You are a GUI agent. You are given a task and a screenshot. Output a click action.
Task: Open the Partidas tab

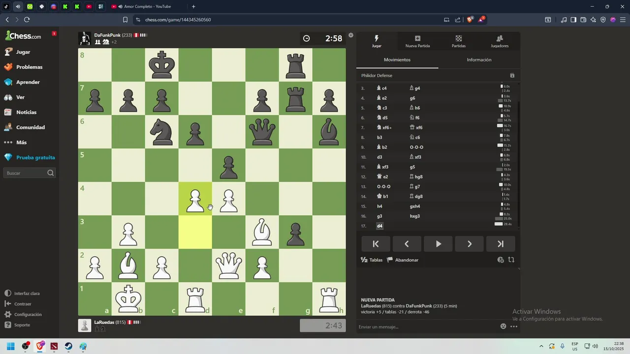point(458,41)
